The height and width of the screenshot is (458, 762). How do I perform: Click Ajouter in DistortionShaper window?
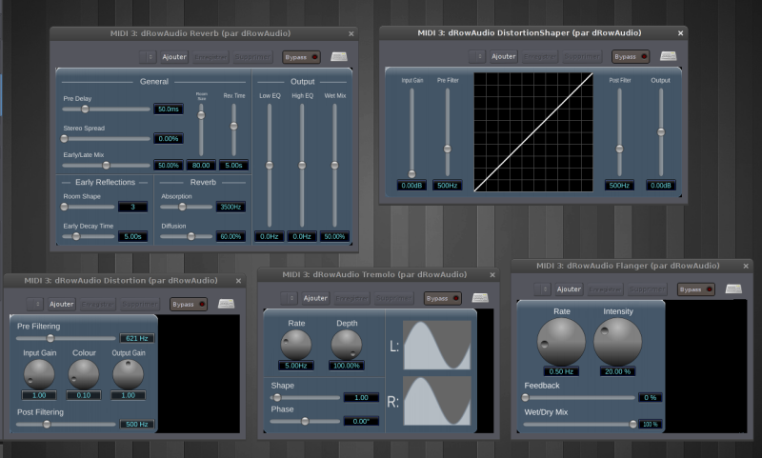[504, 56]
